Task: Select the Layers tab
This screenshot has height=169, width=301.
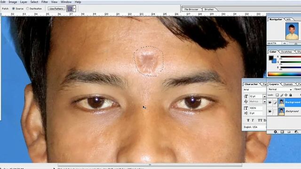Action: pos(274,84)
